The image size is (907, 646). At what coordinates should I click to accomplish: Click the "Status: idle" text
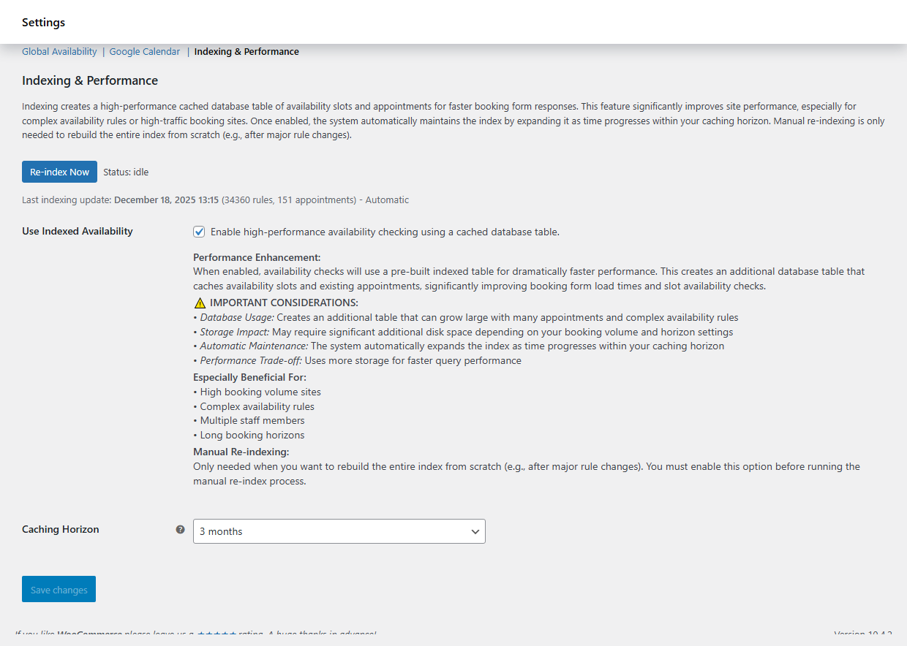(x=126, y=172)
